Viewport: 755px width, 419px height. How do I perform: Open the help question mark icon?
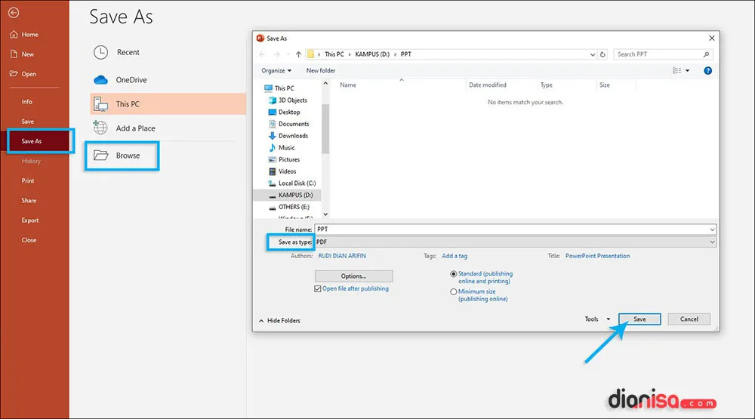(x=708, y=71)
